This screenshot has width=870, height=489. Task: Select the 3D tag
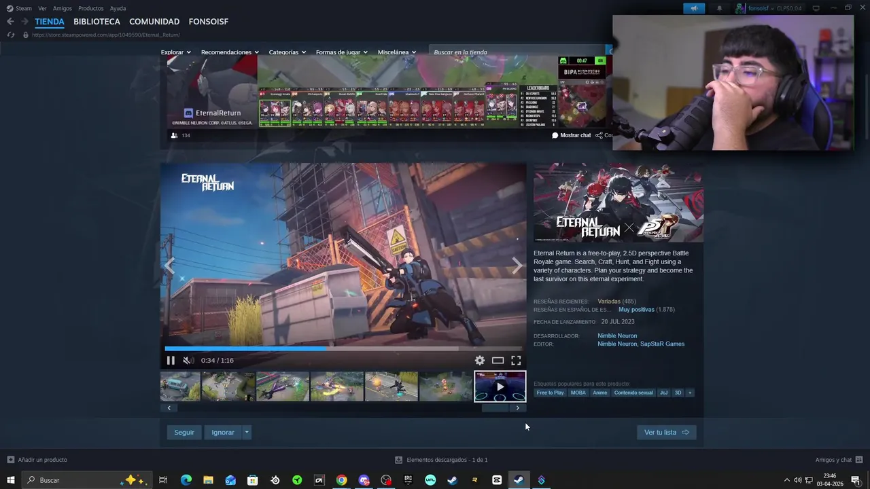pyautogui.click(x=678, y=393)
